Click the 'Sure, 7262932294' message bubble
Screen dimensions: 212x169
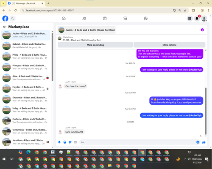tap(74, 132)
